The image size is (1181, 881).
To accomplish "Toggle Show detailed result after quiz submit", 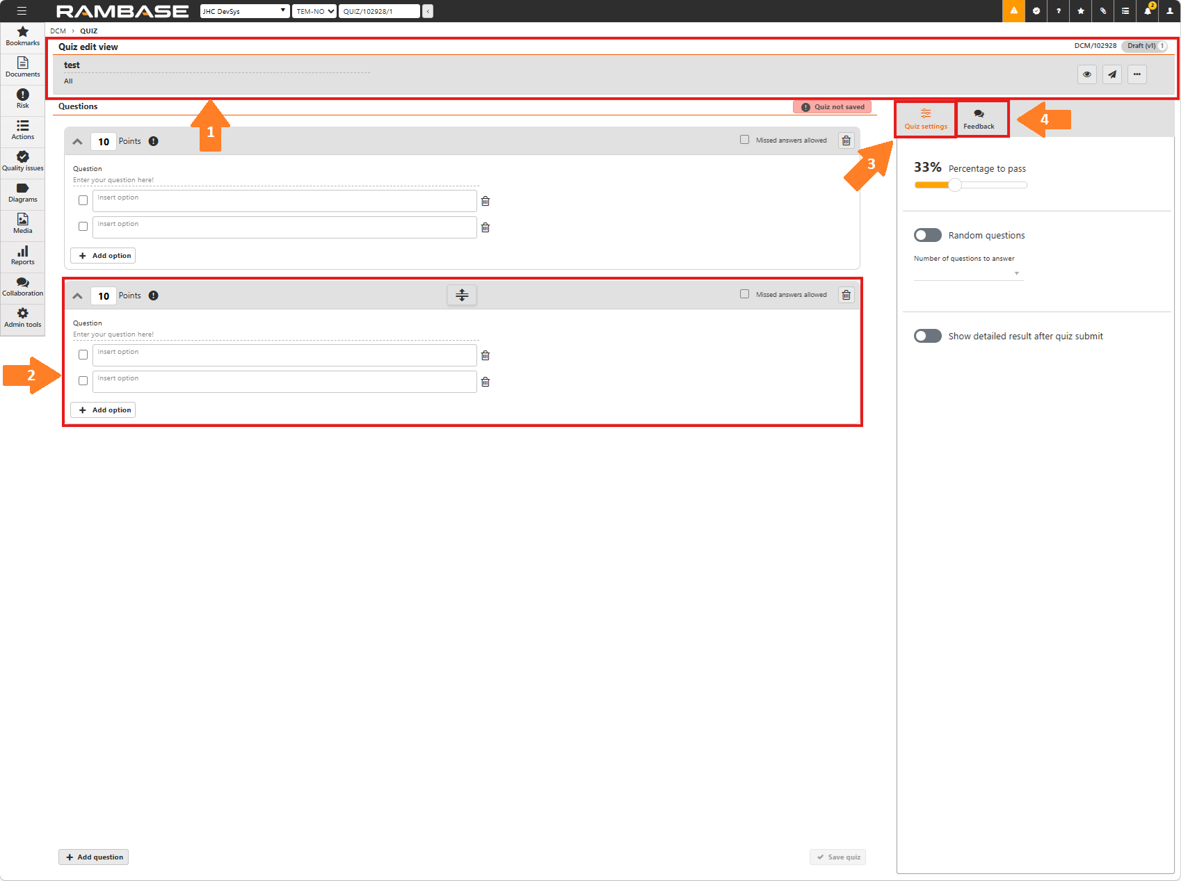I will (927, 336).
